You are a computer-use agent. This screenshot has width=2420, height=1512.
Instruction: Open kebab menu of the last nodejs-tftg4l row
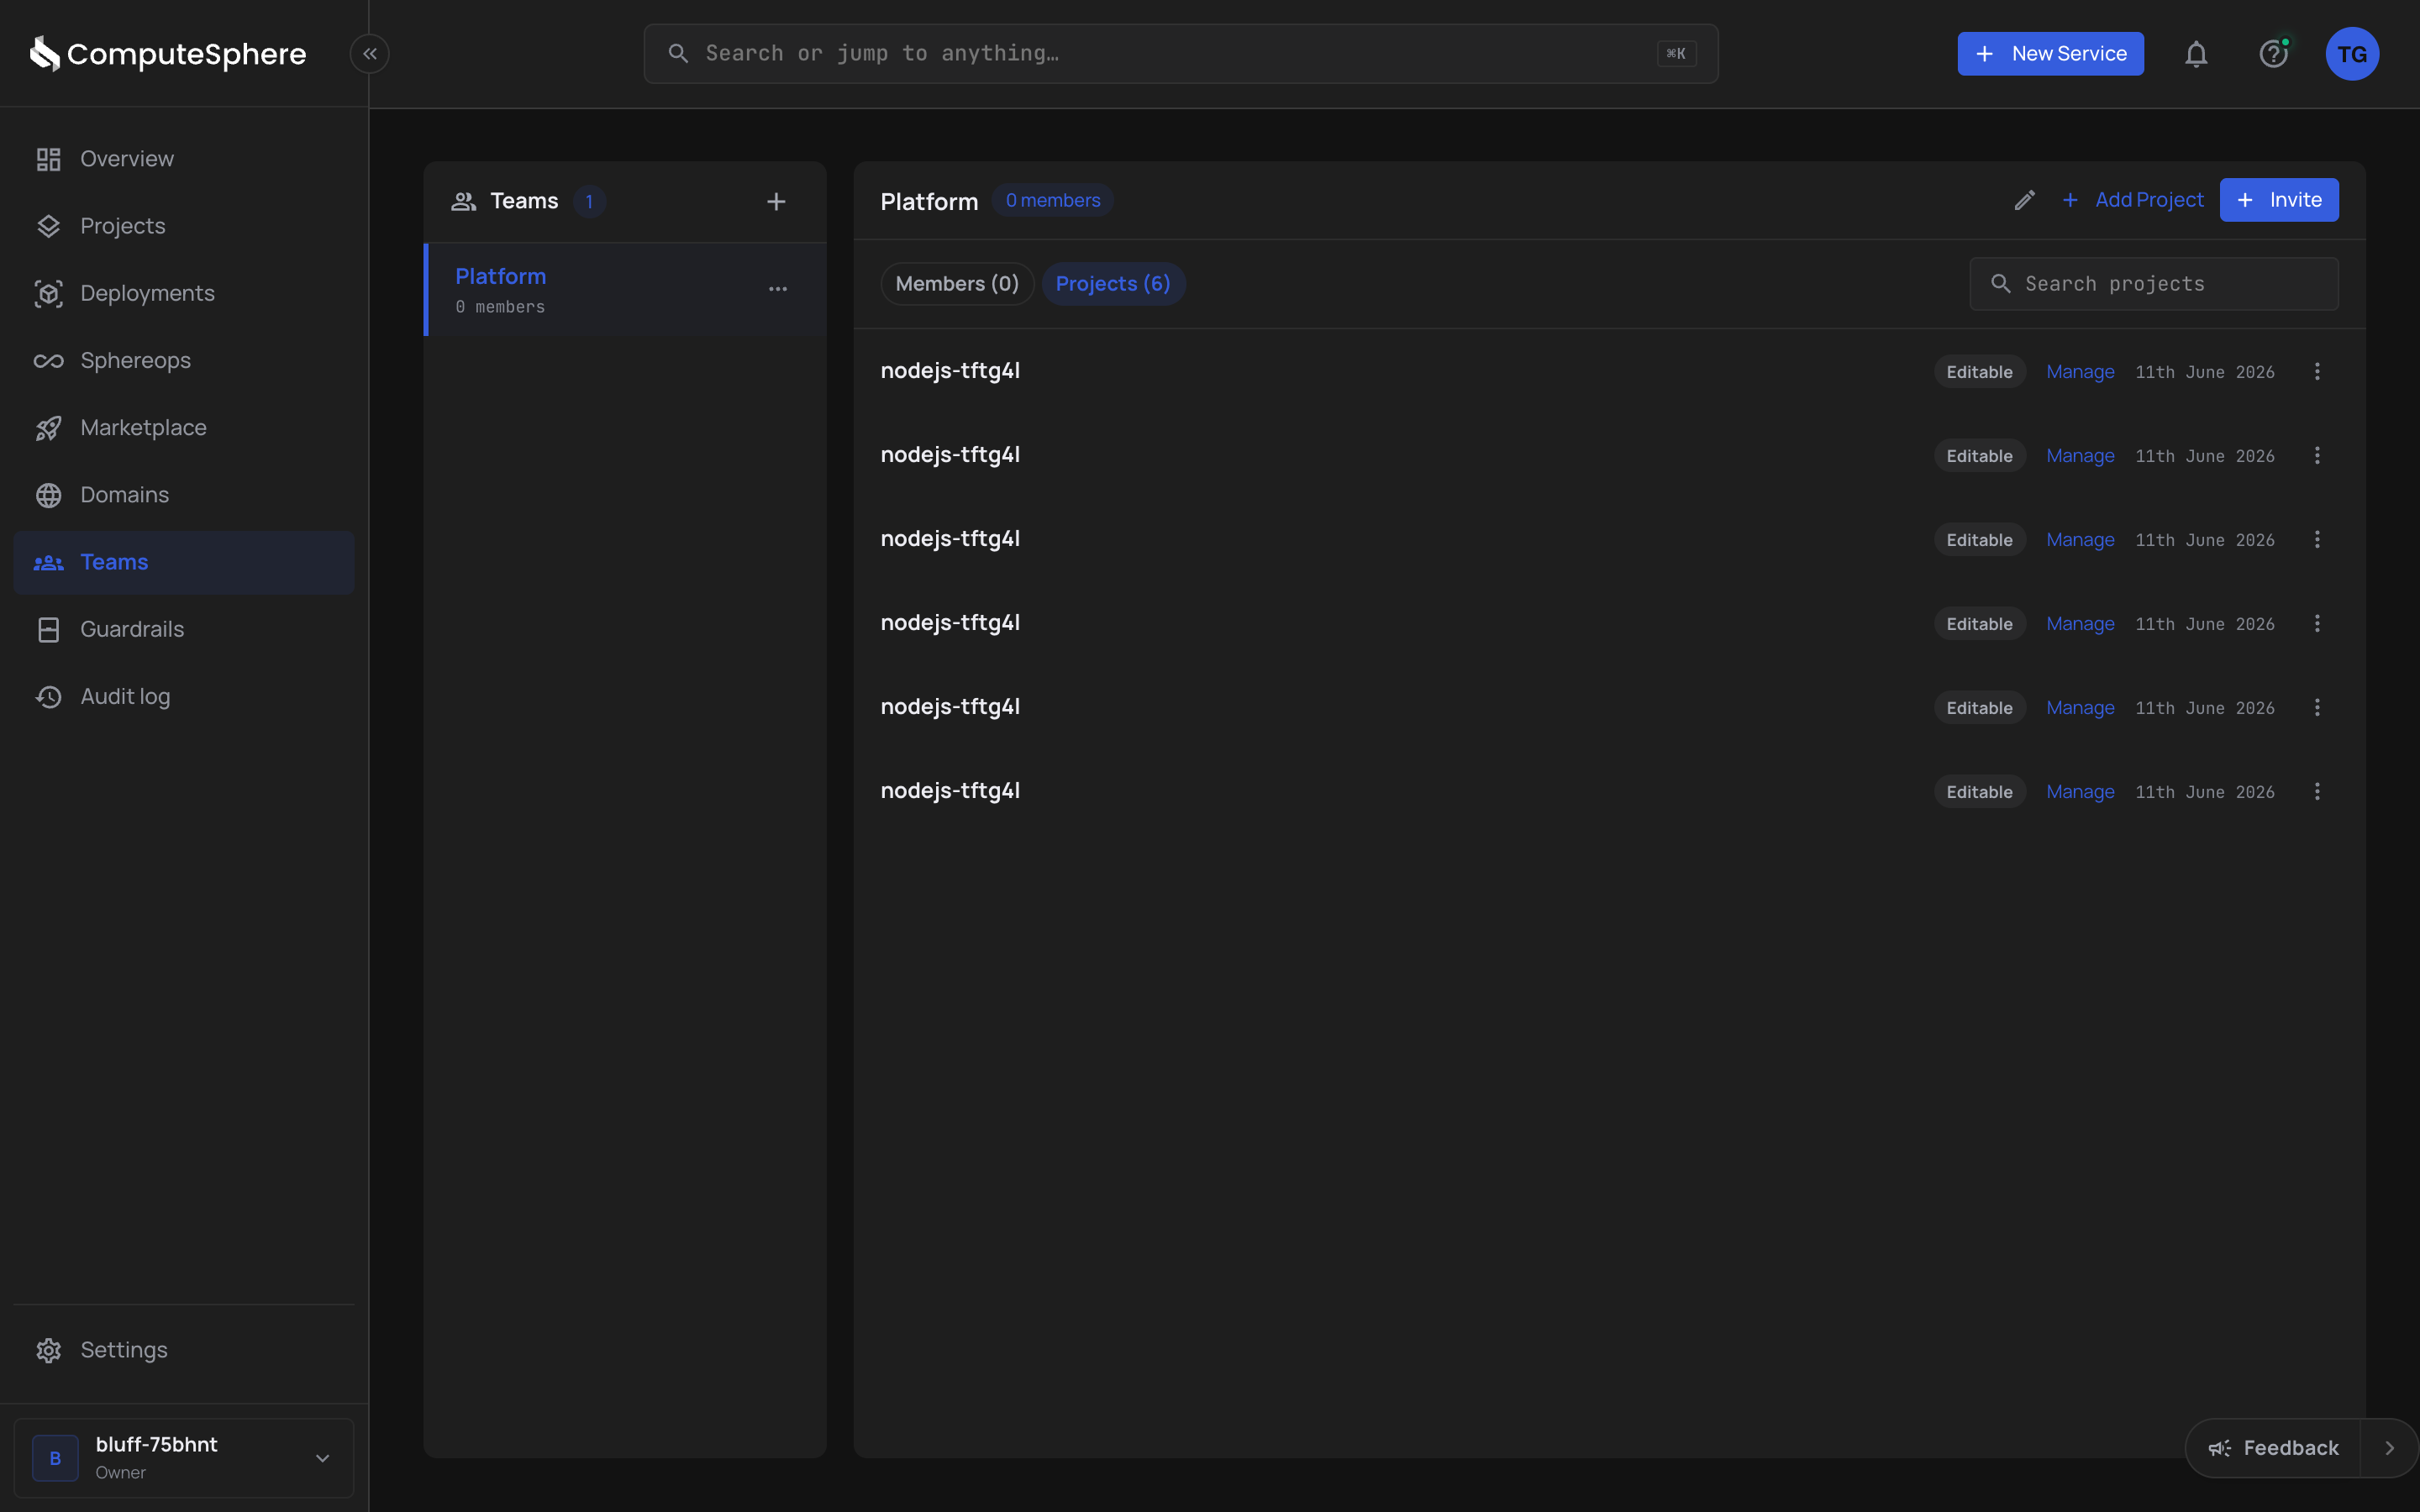[2317, 792]
